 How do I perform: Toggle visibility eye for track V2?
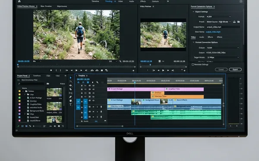click(x=94, y=89)
